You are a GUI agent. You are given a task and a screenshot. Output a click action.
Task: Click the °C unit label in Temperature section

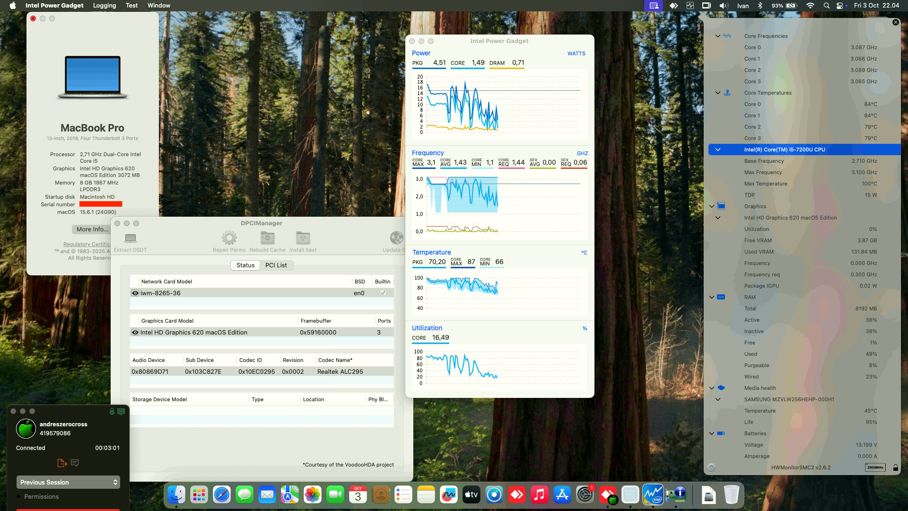pyautogui.click(x=584, y=253)
